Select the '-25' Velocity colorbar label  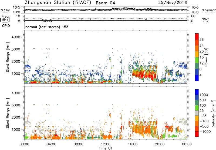203,116
